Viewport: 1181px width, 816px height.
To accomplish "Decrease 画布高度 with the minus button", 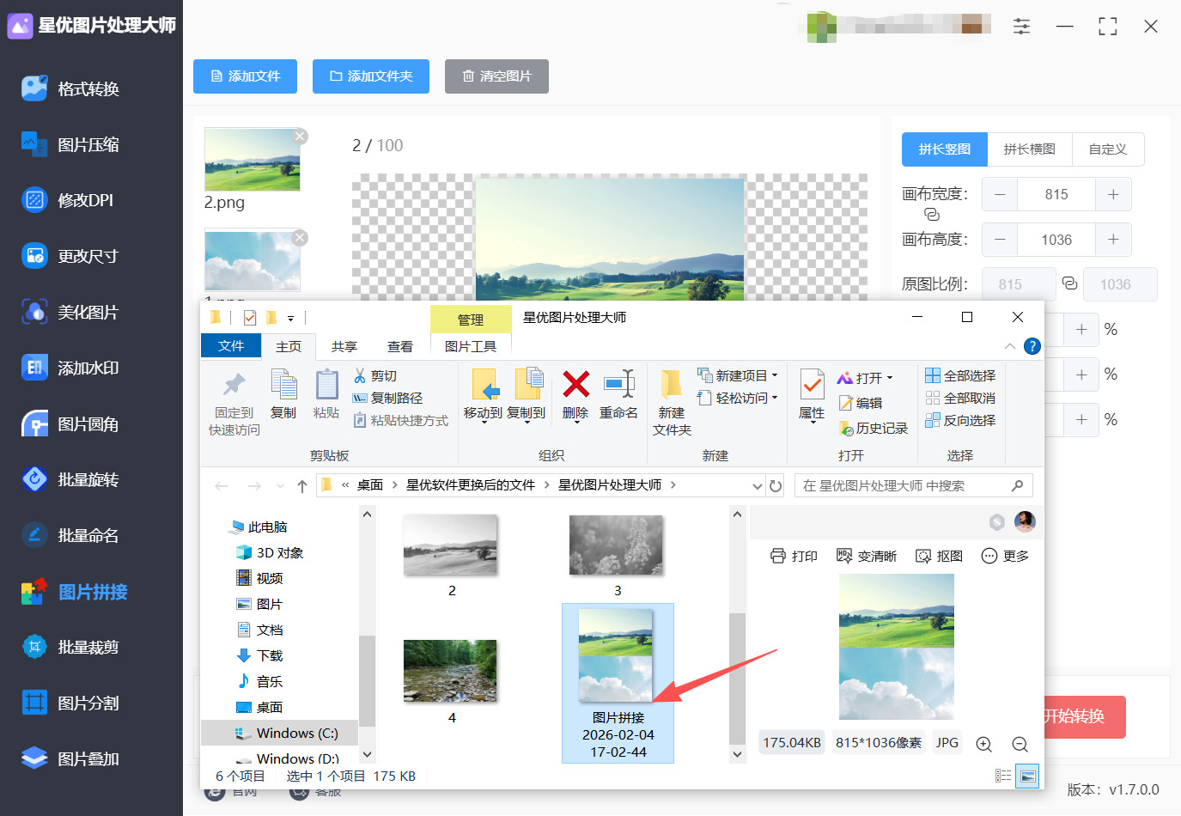I will coord(1000,240).
